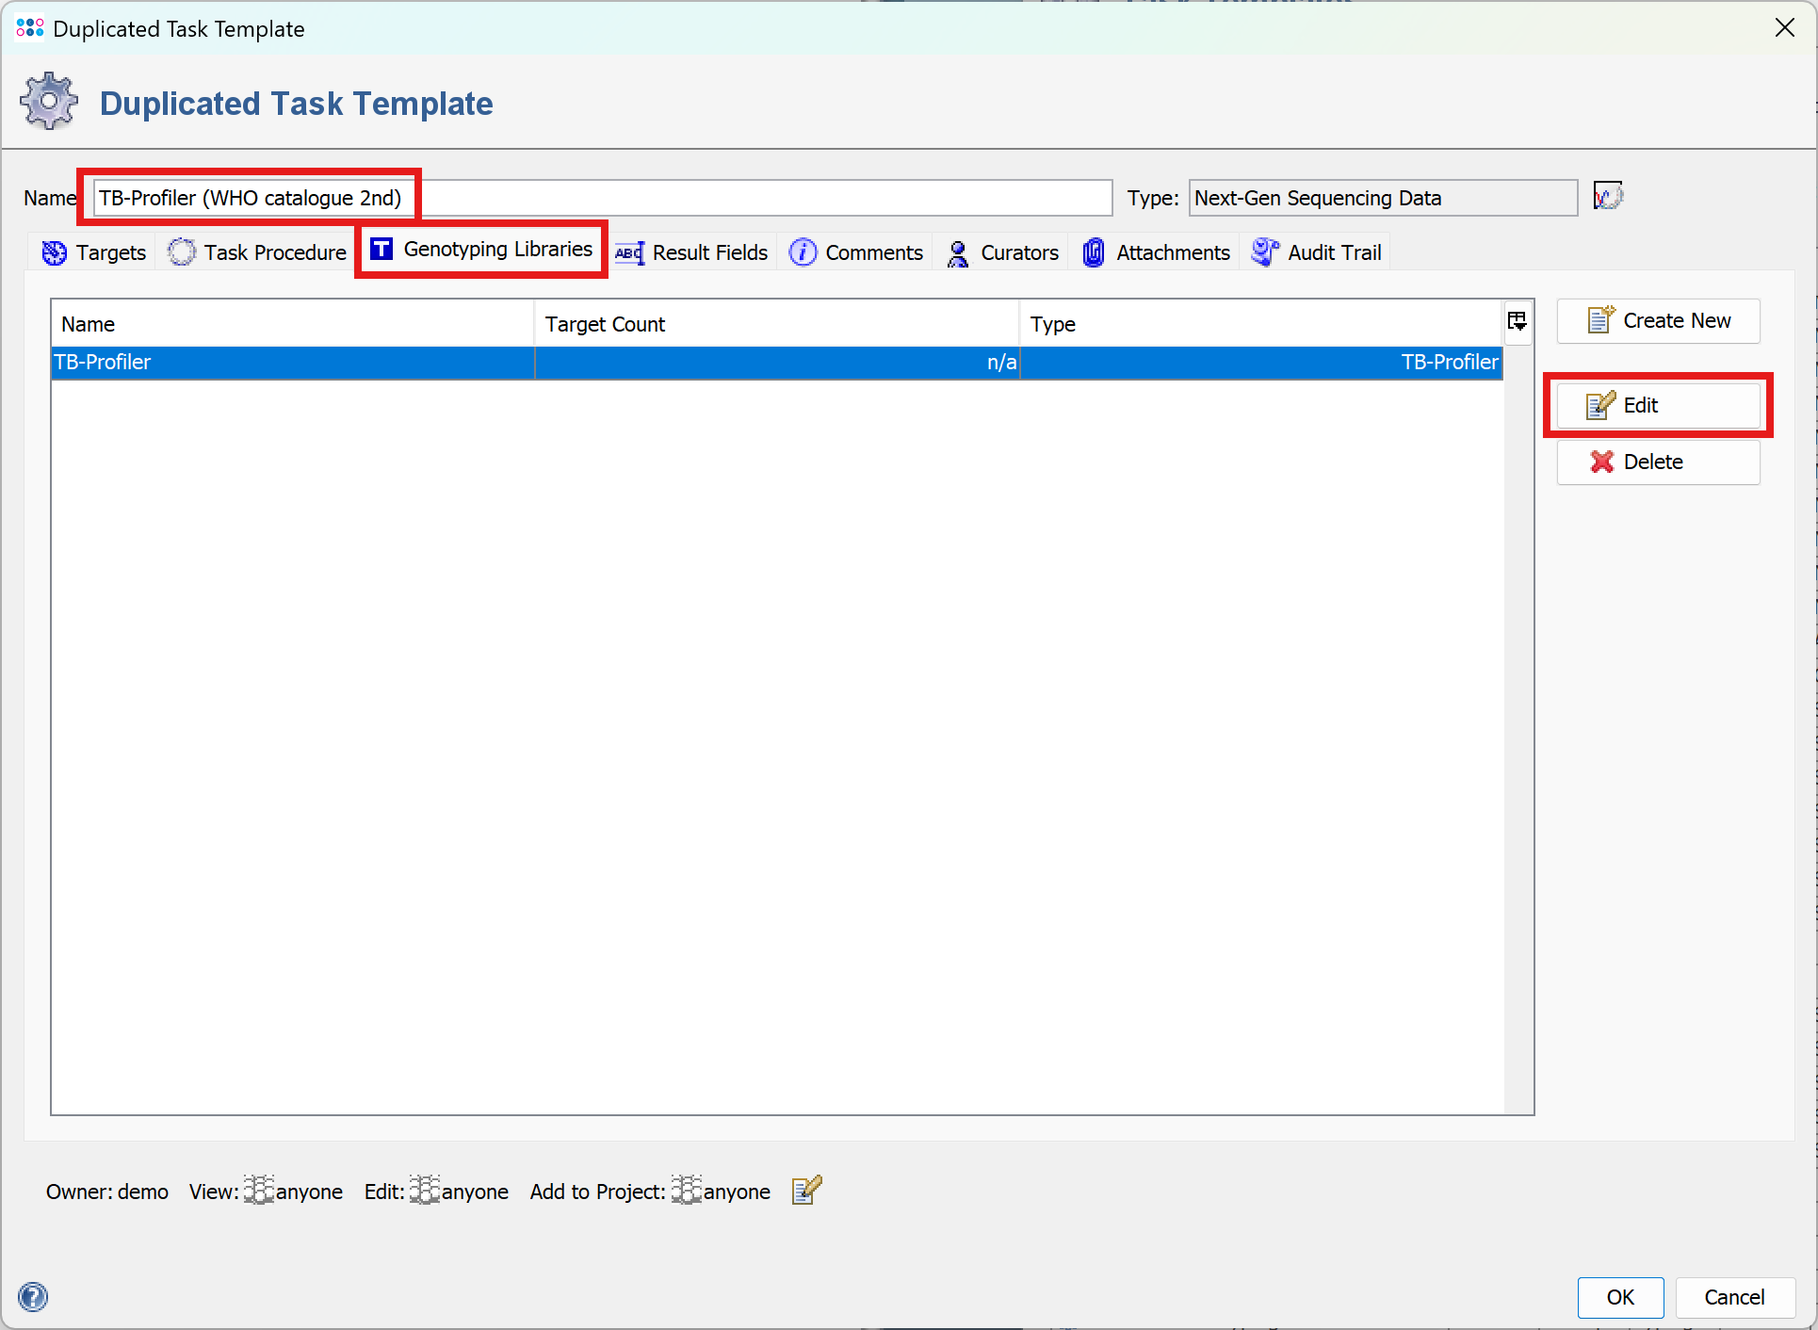This screenshot has width=1818, height=1330.
Task: Open the Attachments tab
Action: tap(1156, 252)
